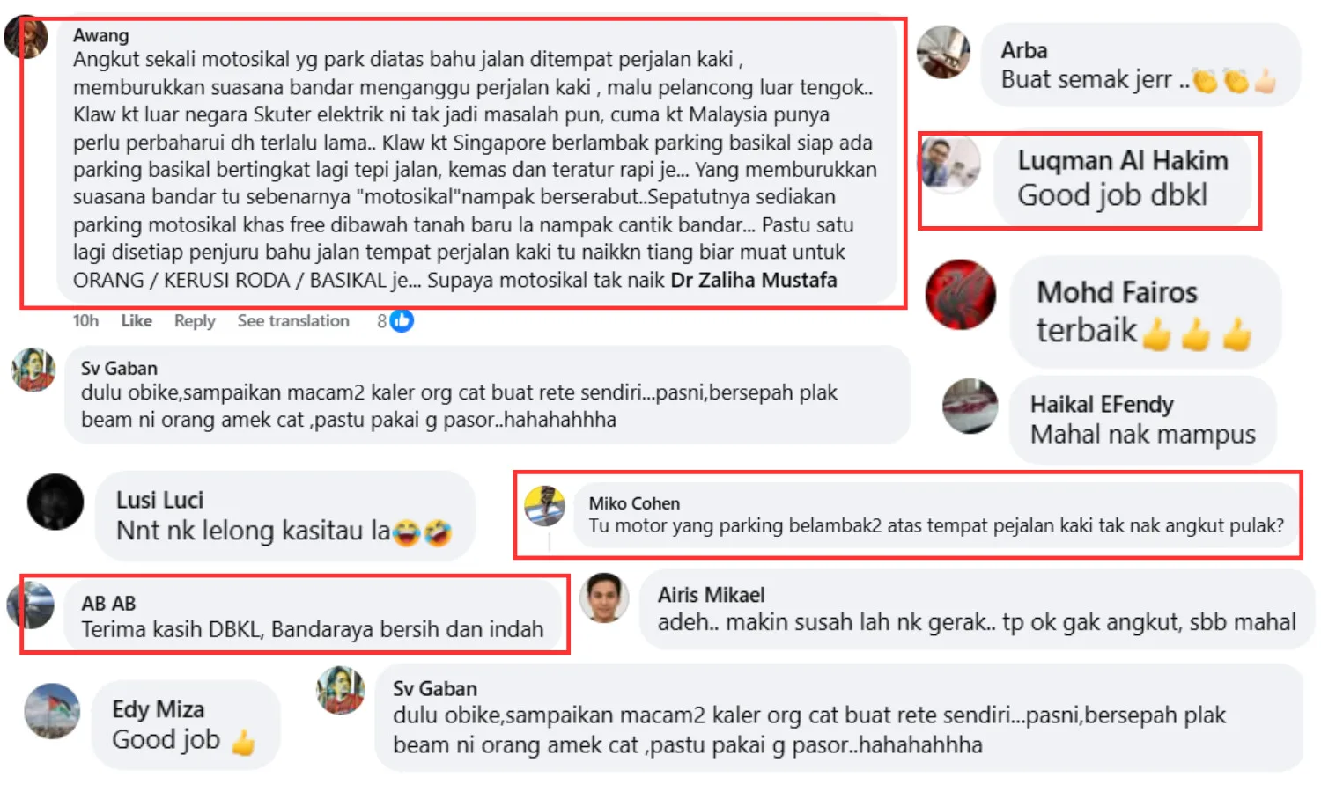Click See translation under Awang's comment
The image size is (1321, 792).
(x=293, y=321)
